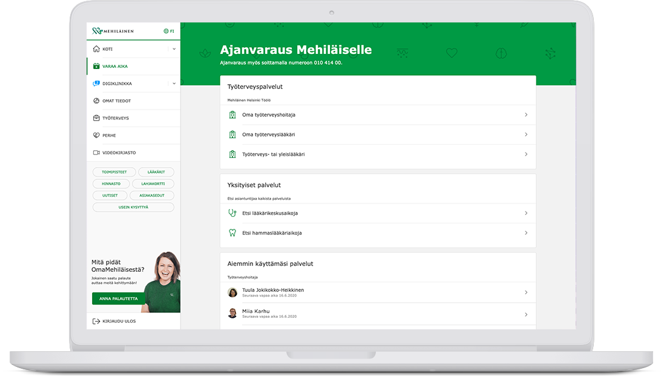The image size is (664, 376).
Task: Open Etsi lääkärikeskusaikoja row arrow
Action: 526,213
